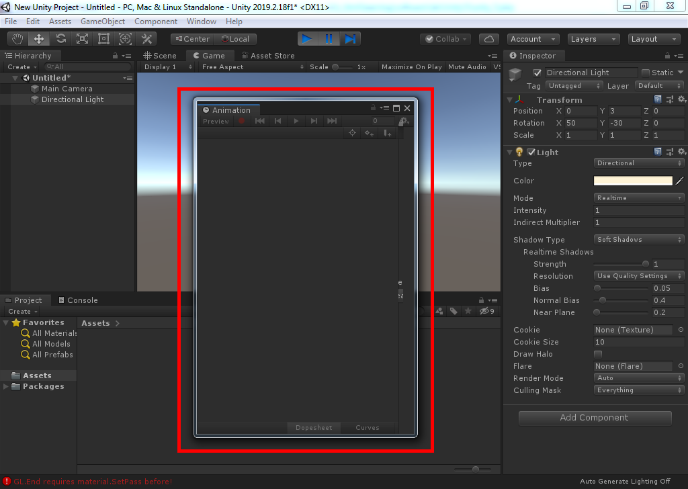This screenshot has width=688, height=489.
Task: Open the GameObject menu
Action: (103, 21)
